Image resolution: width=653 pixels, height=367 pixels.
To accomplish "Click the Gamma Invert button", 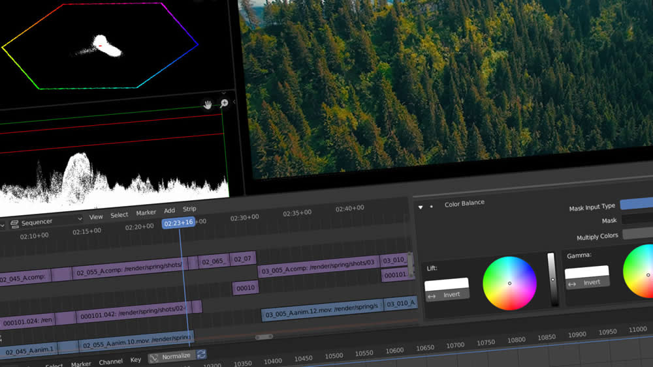I will pos(587,283).
